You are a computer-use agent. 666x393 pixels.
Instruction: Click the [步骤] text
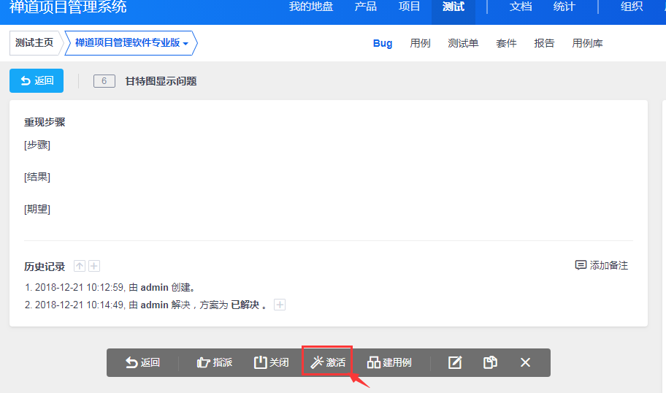[37, 145]
